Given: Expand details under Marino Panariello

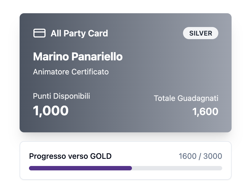Looking at the screenshot, I should click(78, 57).
